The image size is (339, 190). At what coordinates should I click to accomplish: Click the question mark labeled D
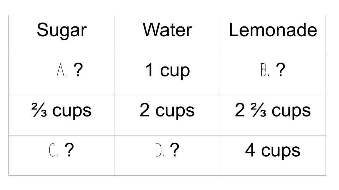coord(174,150)
